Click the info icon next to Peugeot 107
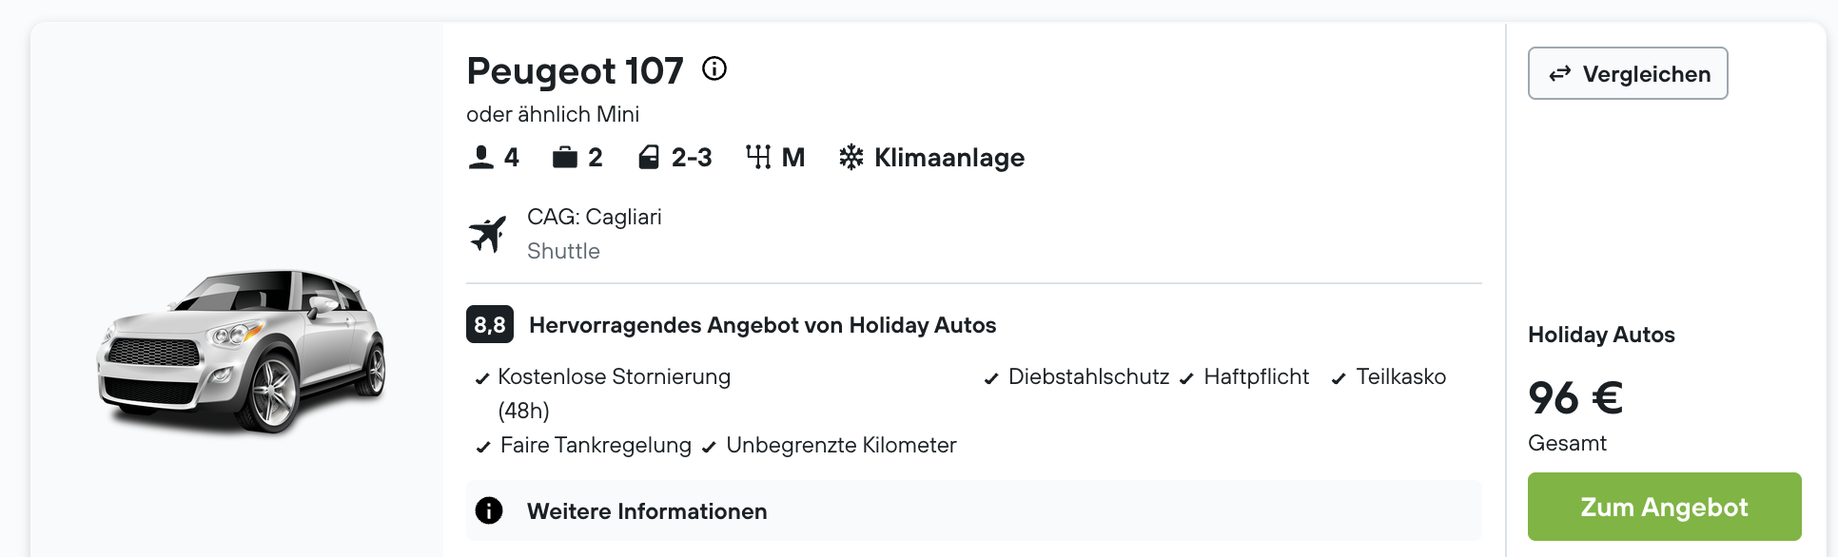1838x557 pixels. 714,68
